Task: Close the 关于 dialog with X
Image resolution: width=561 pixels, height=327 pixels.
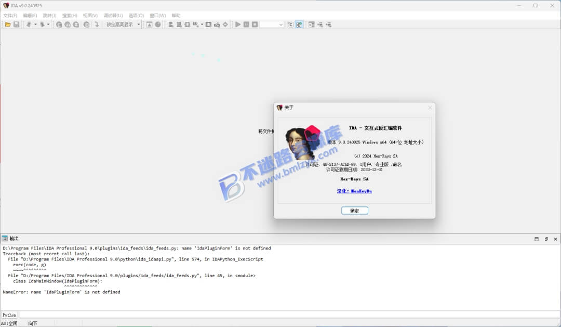Action: [430, 108]
